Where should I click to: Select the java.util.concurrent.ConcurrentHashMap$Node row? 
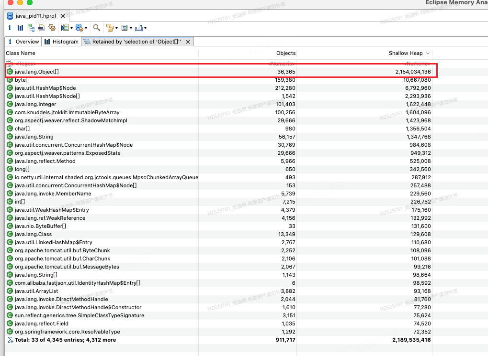pyautogui.click(x=218, y=145)
